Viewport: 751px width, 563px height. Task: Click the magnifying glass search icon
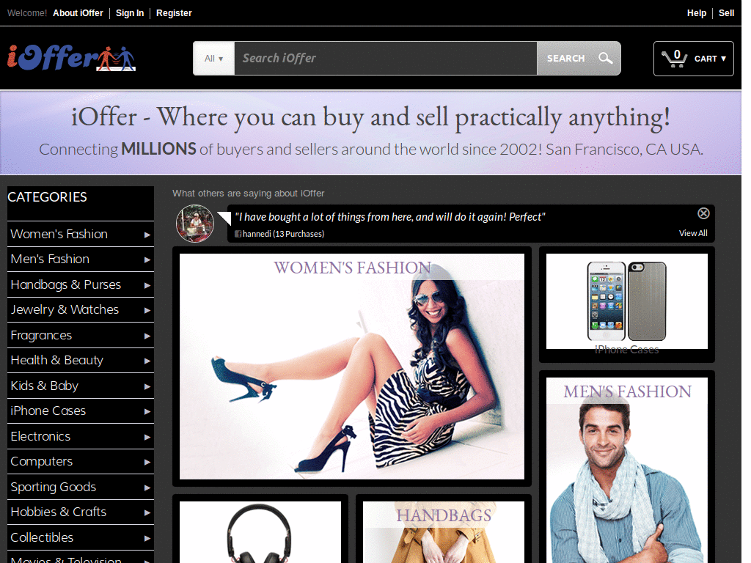(x=605, y=59)
